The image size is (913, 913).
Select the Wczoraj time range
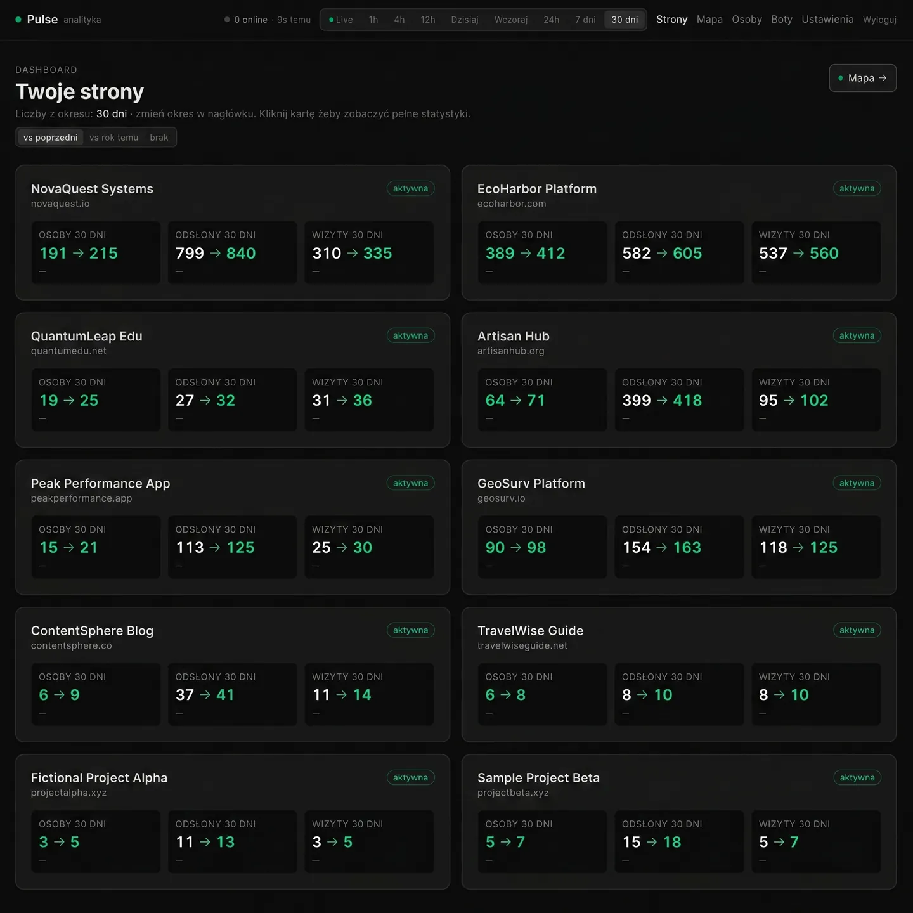pyautogui.click(x=511, y=20)
